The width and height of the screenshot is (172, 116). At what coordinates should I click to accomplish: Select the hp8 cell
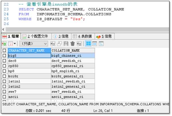pyautogui.click(x=29, y=71)
